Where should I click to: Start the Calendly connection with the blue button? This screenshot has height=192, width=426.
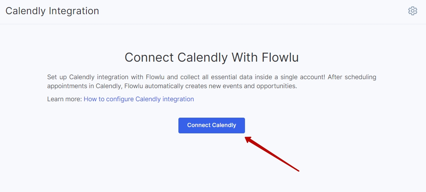point(212,125)
